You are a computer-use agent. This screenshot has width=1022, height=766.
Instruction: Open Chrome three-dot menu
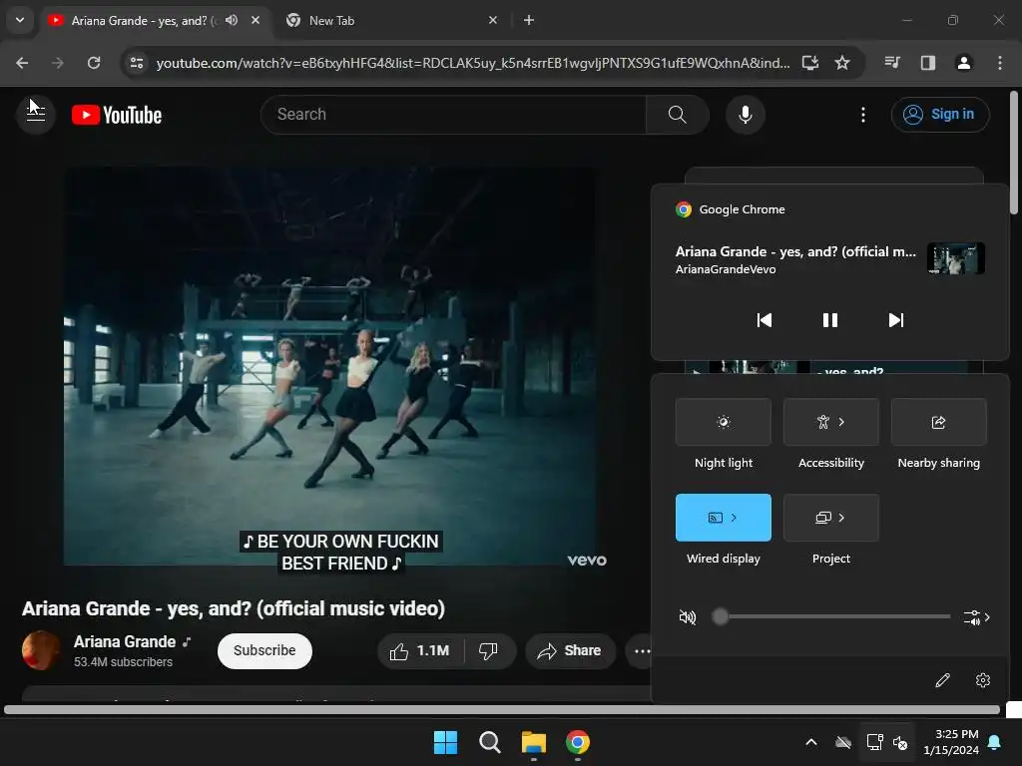[1000, 63]
